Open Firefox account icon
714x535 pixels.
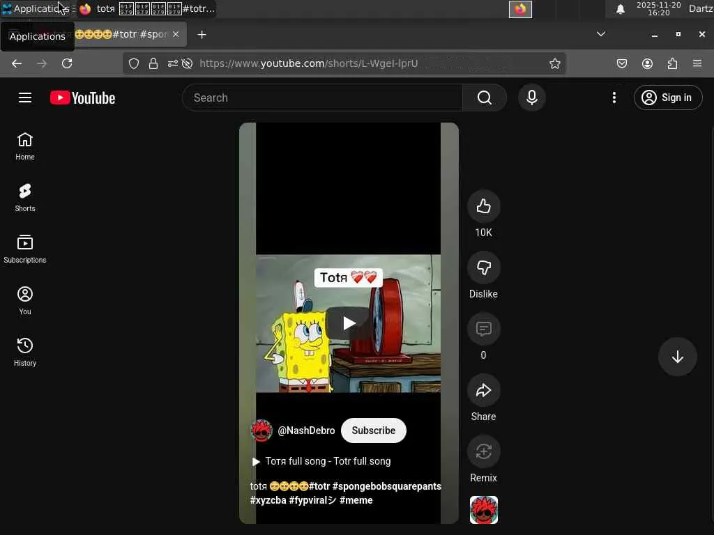coord(647,63)
